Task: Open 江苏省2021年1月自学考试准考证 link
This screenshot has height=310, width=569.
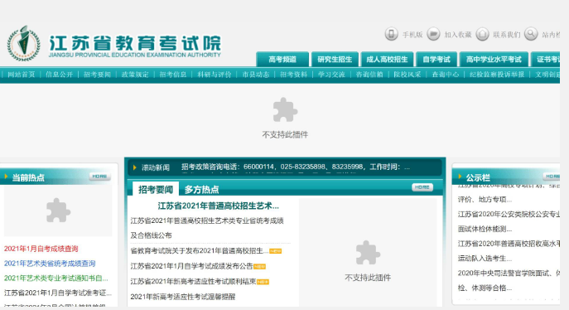Action: pyautogui.click(x=58, y=293)
